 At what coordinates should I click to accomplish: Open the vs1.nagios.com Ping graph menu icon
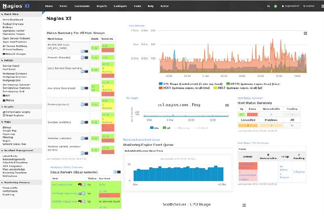click(x=227, y=105)
